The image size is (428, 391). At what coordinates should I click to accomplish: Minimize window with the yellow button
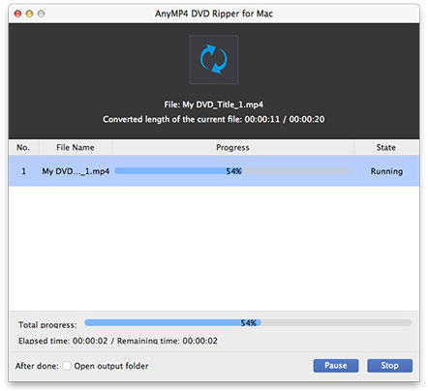[29, 14]
